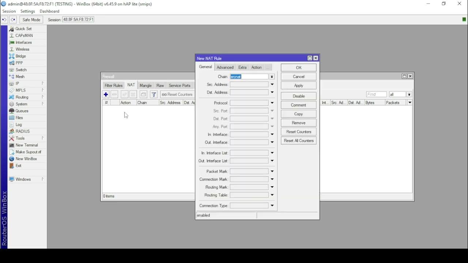The width and height of the screenshot is (468, 263).
Task: Show more tabs with the '...' button
Action: click(268, 67)
